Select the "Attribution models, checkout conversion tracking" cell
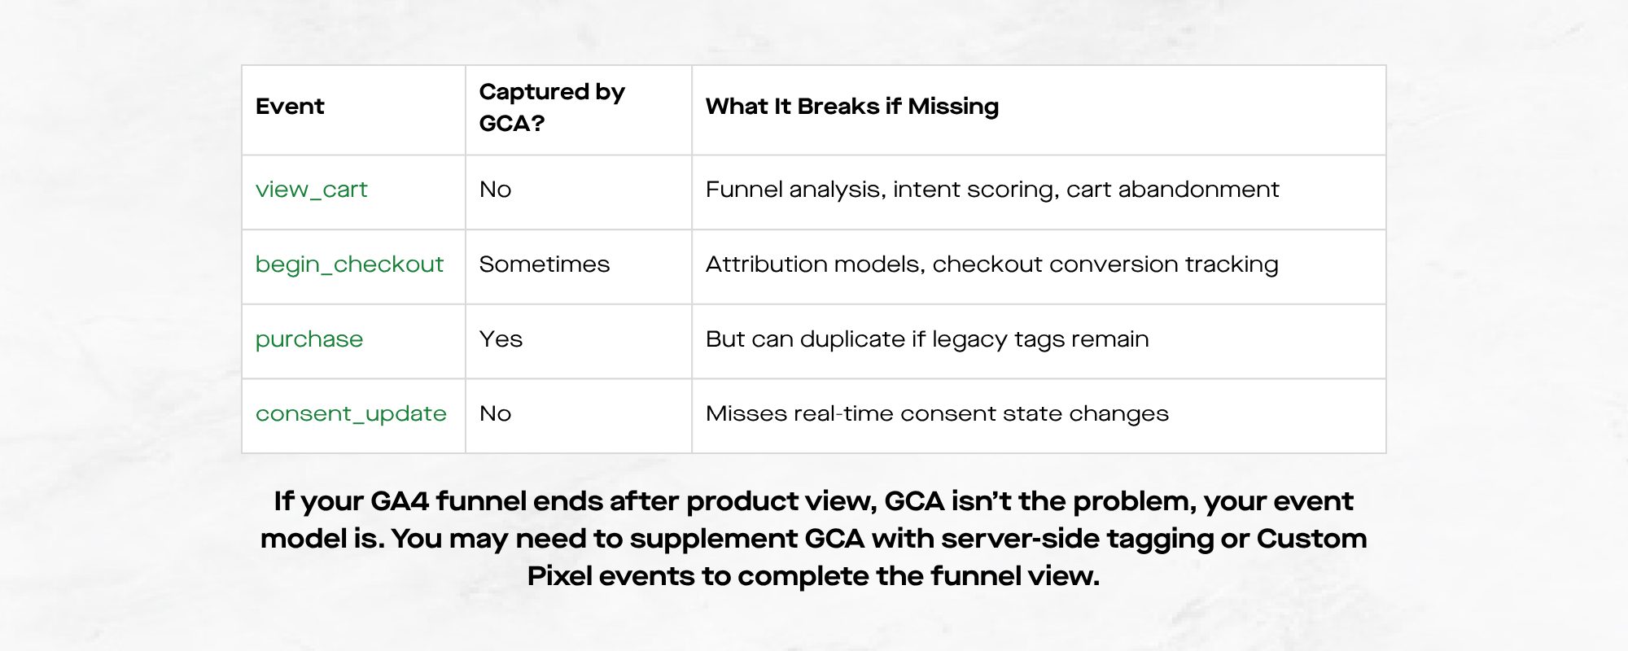The width and height of the screenshot is (1628, 651). pyautogui.click(x=991, y=264)
